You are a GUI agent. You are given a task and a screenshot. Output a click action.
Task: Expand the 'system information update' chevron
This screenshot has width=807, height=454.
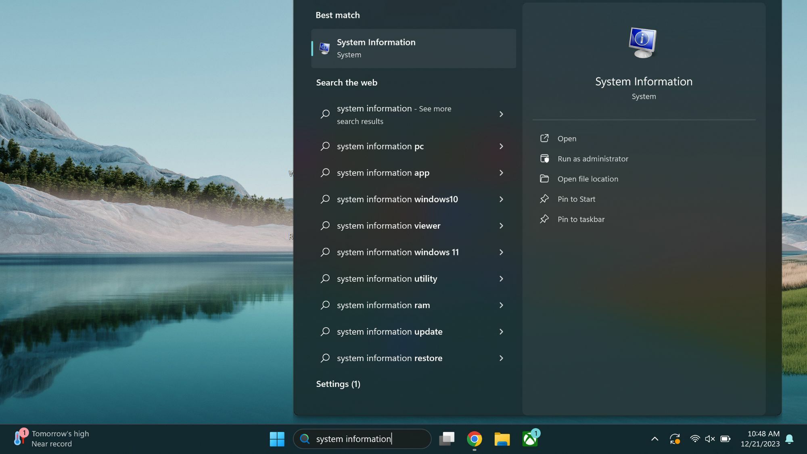pyautogui.click(x=501, y=332)
